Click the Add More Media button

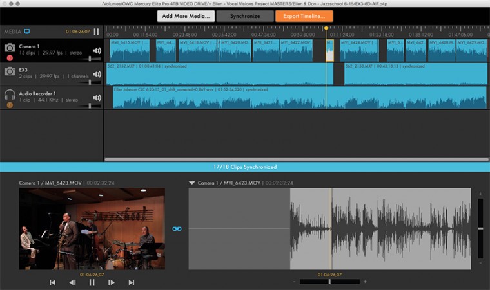tap(186, 16)
